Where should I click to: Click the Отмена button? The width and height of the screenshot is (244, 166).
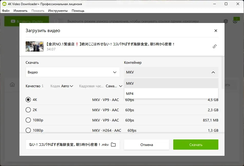[x=147, y=145]
